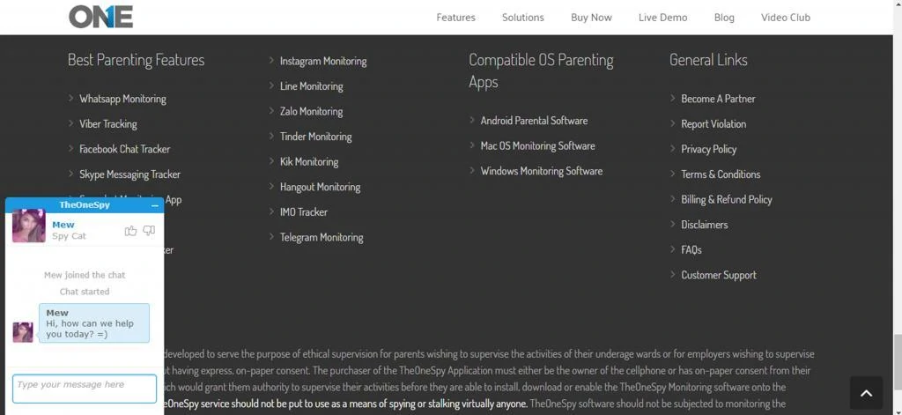Click the thumbs up rating icon
902x415 pixels.
pos(130,231)
